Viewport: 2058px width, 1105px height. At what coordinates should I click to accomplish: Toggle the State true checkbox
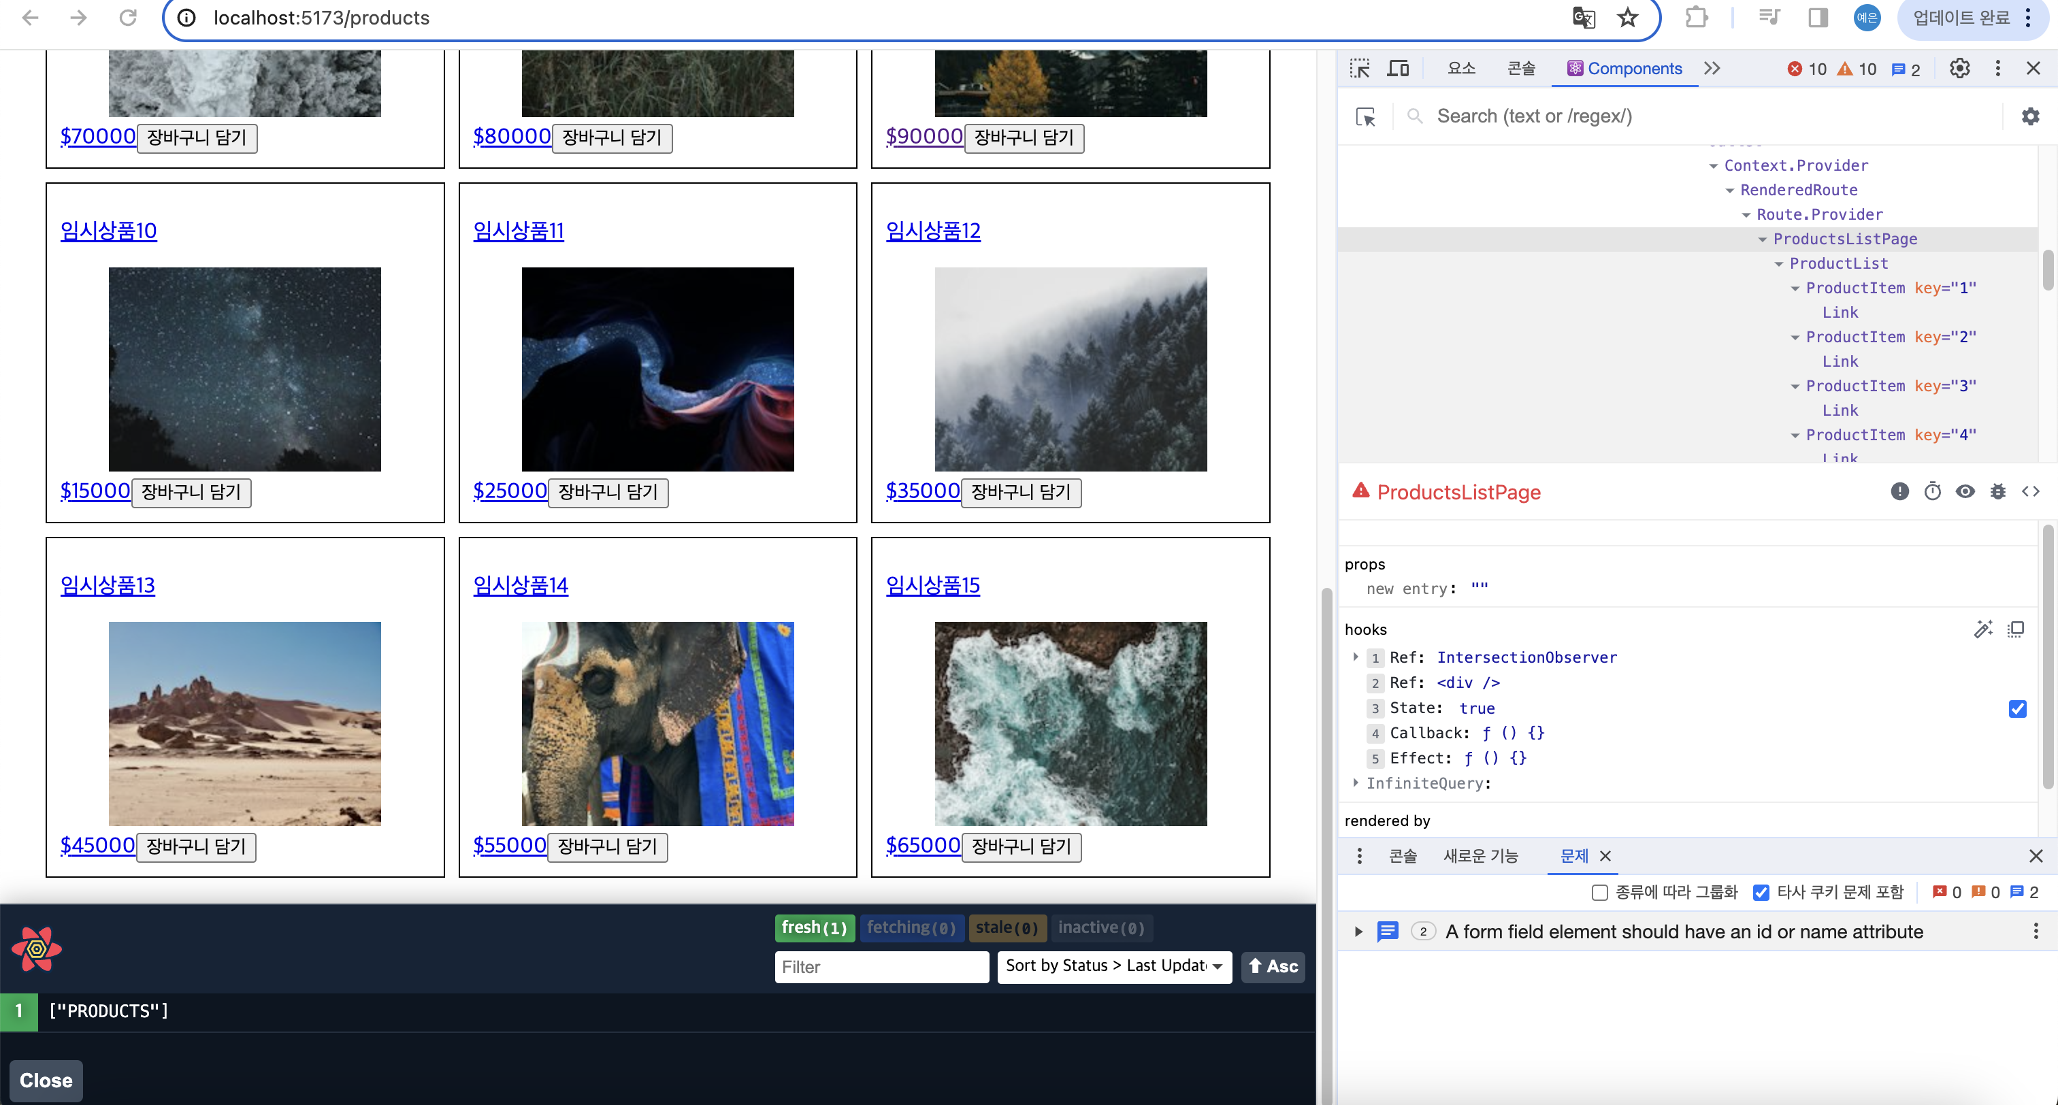point(2016,709)
